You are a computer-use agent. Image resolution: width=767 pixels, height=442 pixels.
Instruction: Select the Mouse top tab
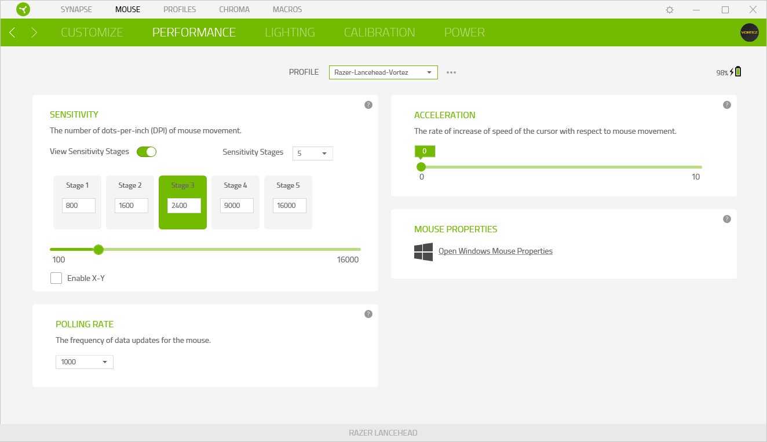(x=127, y=10)
